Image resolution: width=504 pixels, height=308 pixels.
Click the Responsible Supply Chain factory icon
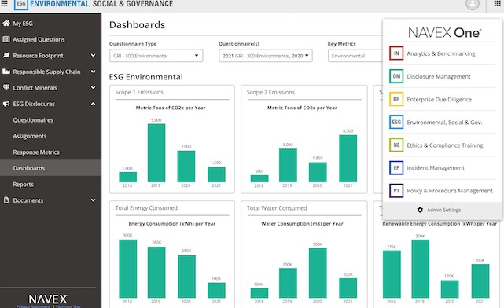point(6,71)
